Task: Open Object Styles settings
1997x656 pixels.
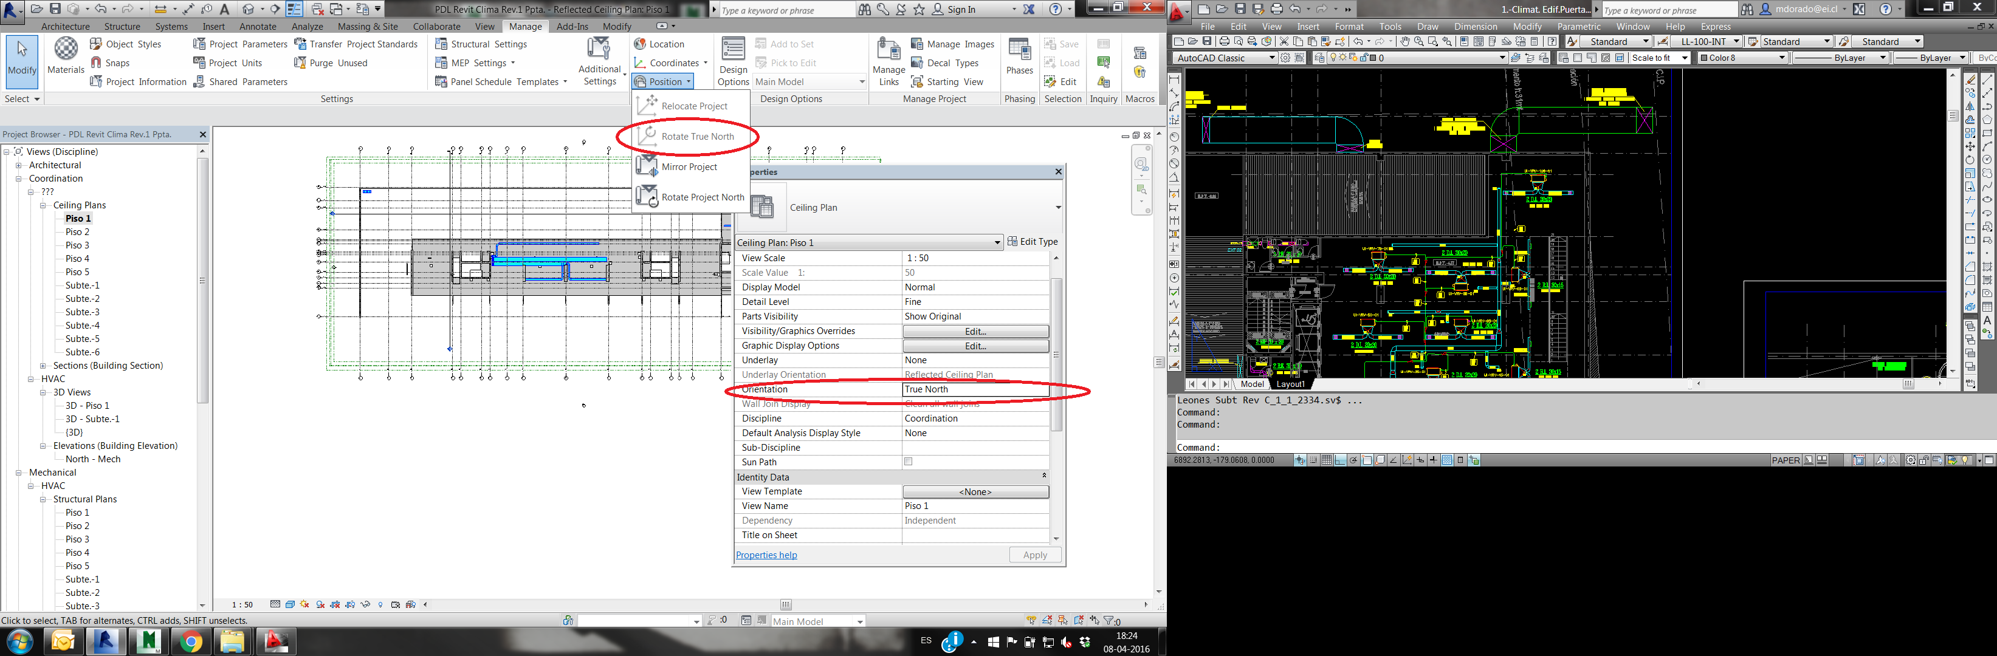Action: click(x=126, y=44)
